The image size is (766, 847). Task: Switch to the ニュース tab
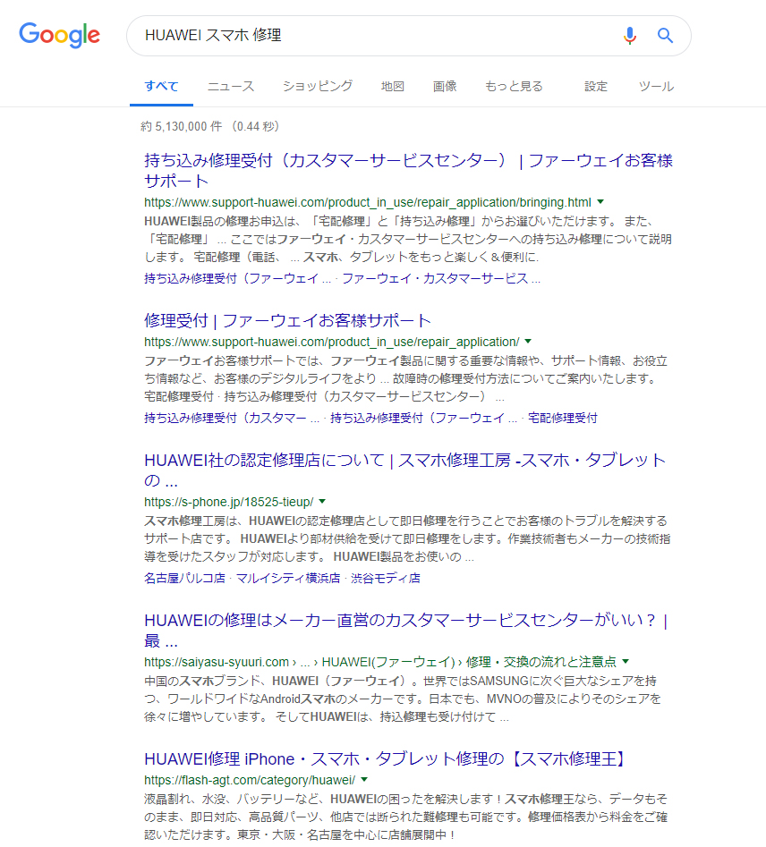point(231,86)
